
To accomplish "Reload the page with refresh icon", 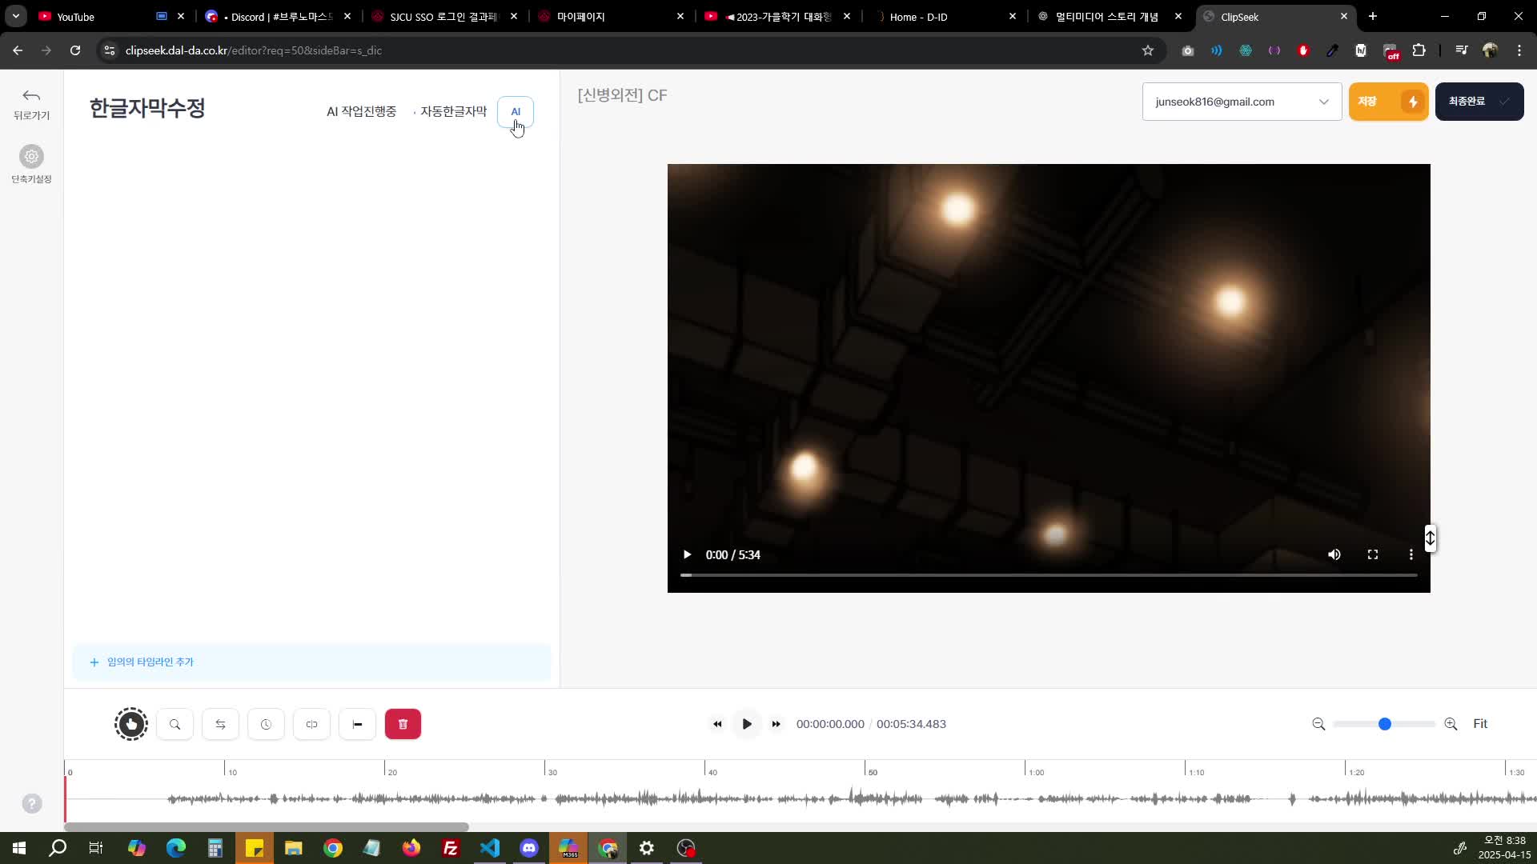I will (x=75, y=50).
